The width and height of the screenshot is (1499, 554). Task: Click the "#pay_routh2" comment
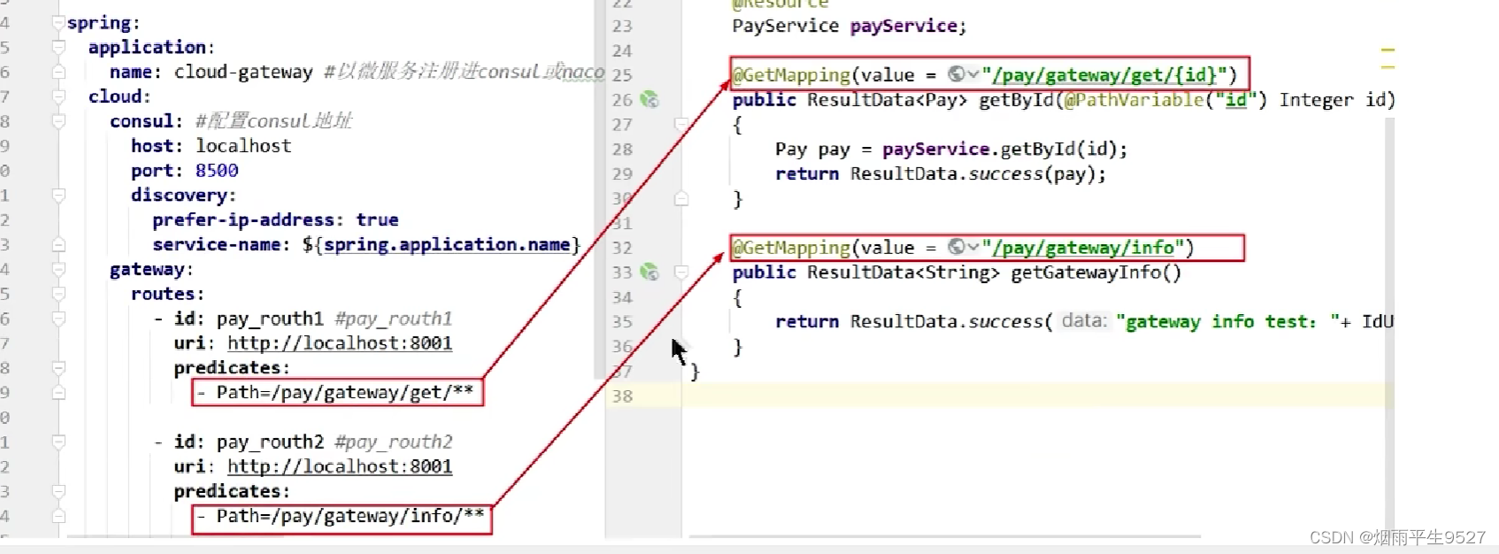[394, 442]
